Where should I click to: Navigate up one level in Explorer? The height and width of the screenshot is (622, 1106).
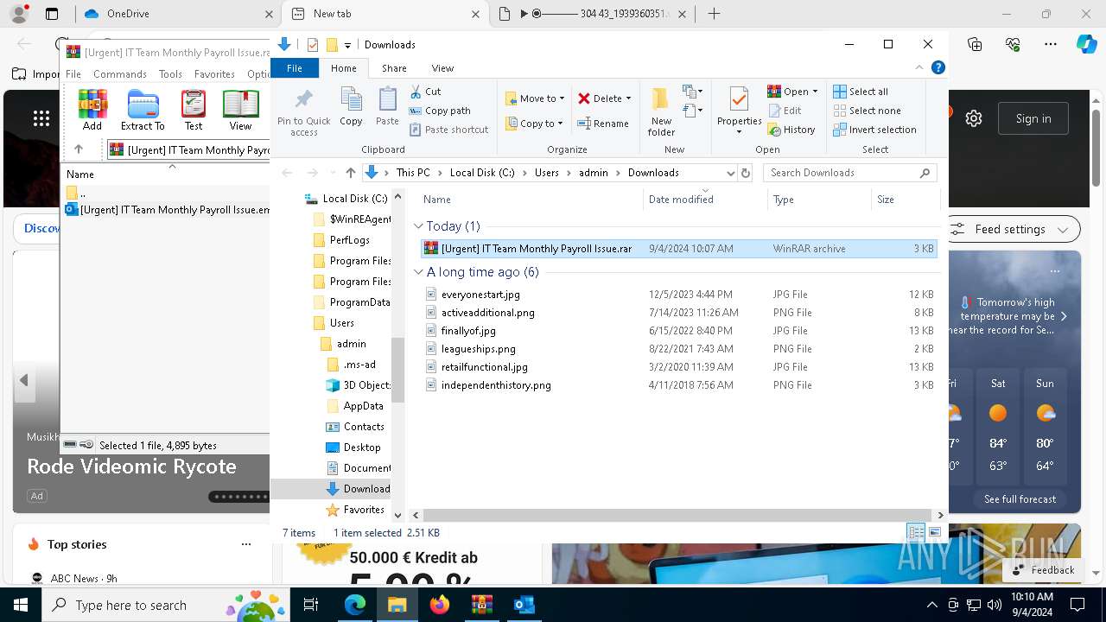350,173
